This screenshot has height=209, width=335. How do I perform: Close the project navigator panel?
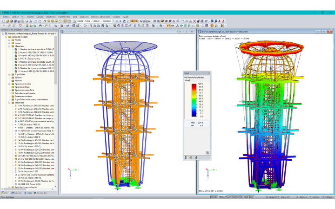[56, 30]
